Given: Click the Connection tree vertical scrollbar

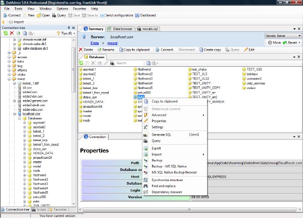Looking at the screenshot, I should (74, 70).
